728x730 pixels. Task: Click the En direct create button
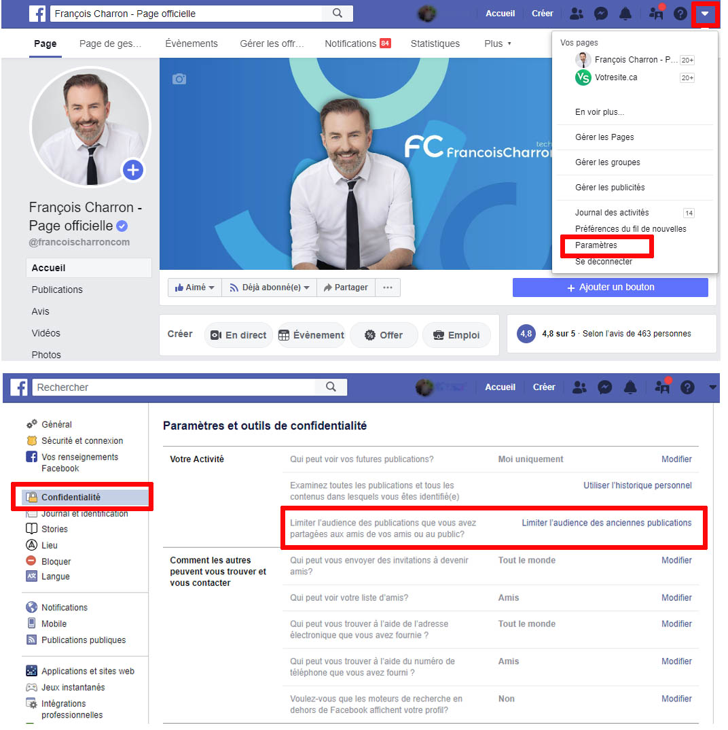[x=238, y=335]
